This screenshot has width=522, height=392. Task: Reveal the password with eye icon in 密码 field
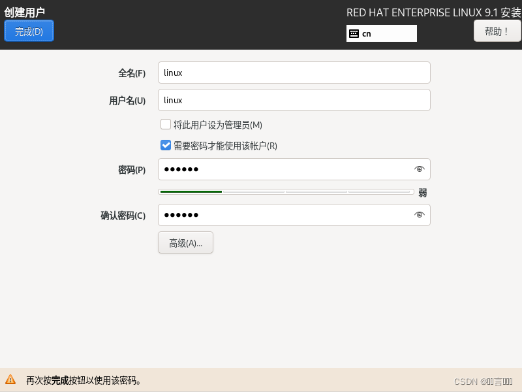[x=419, y=169]
